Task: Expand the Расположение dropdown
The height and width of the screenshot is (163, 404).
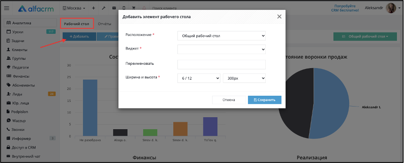Action: pyautogui.click(x=222, y=36)
